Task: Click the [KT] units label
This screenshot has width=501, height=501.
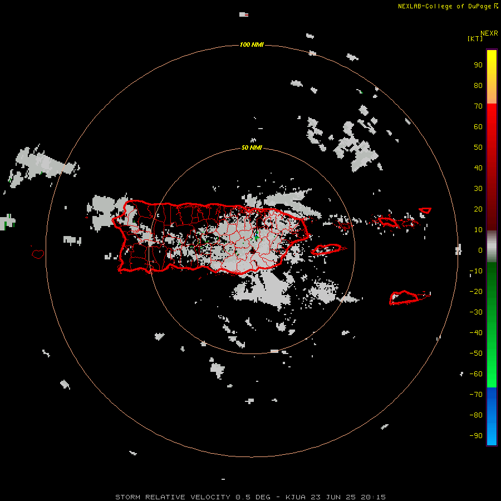Action: [475, 38]
